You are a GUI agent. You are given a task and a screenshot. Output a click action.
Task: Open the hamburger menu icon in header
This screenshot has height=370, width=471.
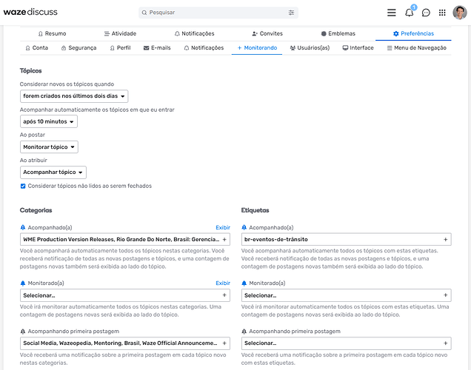click(x=391, y=13)
